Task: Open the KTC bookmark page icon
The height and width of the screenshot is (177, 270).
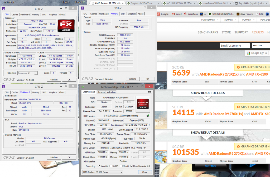Action: 257,14
